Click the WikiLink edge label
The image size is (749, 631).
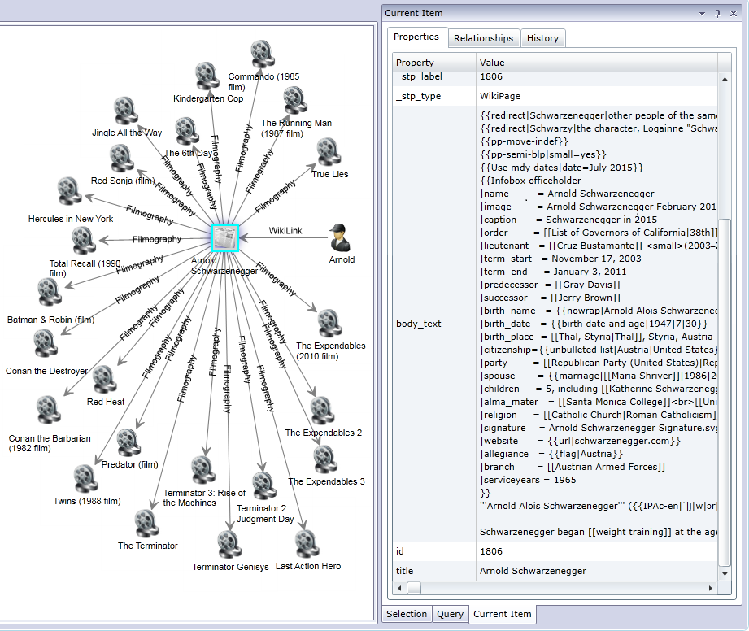[285, 231]
